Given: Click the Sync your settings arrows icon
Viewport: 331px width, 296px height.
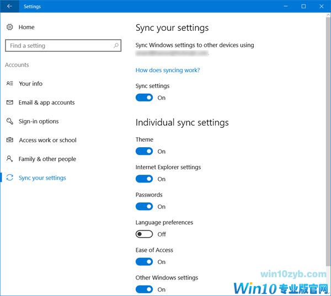Looking at the screenshot, I should pos(9,178).
